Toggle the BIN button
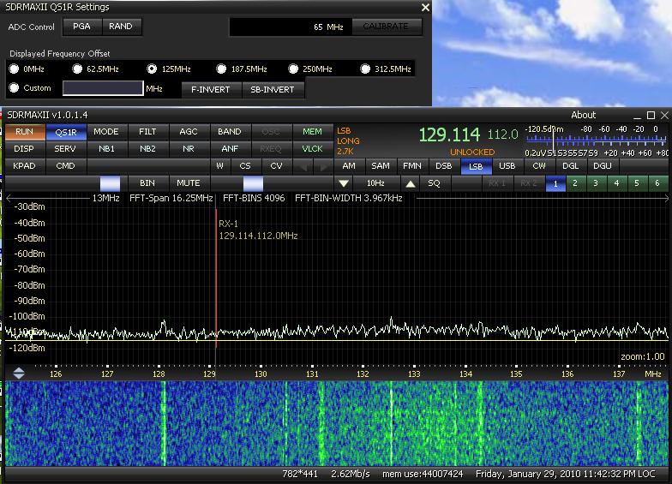Viewport: 672px width, 484px height. click(x=147, y=183)
